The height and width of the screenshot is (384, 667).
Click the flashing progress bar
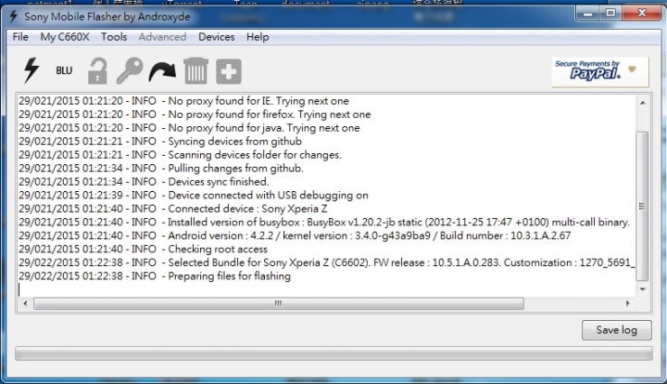[x=333, y=353]
